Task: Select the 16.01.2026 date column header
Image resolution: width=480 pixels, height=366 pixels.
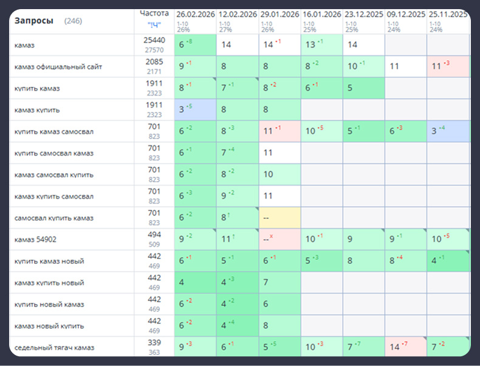Action: 322,15
